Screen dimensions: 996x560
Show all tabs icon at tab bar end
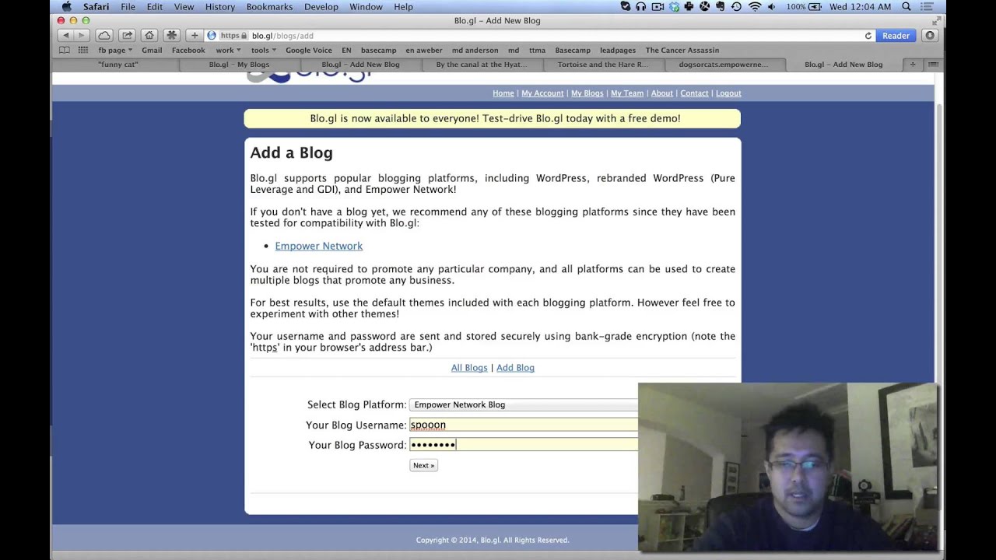[x=933, y=65]
